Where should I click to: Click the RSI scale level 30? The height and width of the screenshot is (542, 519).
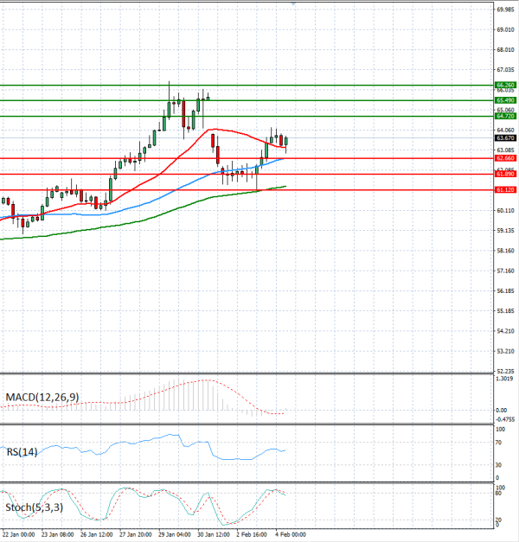[501, 465]
